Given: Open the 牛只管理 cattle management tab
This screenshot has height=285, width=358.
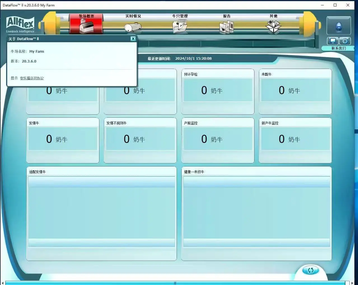Looking at the screenshot, I should 180,24.
